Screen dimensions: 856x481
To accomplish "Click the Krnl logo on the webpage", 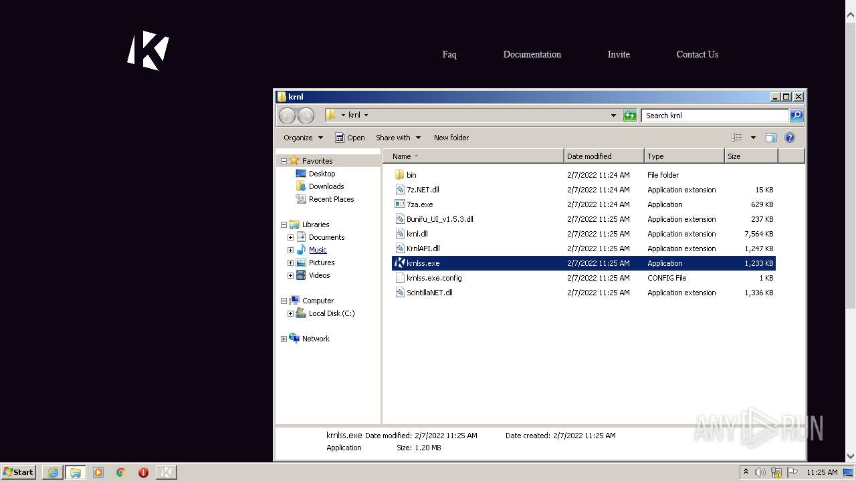I will (148, 51).
